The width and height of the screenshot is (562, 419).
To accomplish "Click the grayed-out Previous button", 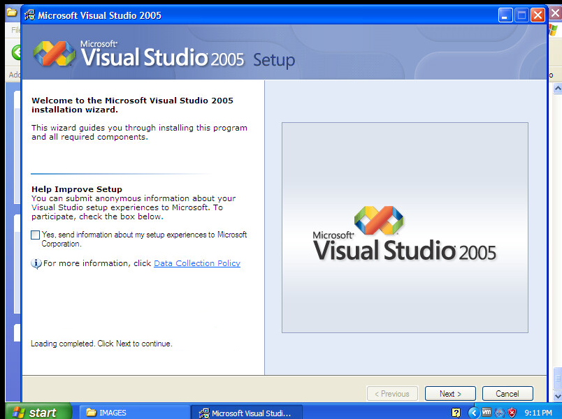I will click(x=392, y=394).
